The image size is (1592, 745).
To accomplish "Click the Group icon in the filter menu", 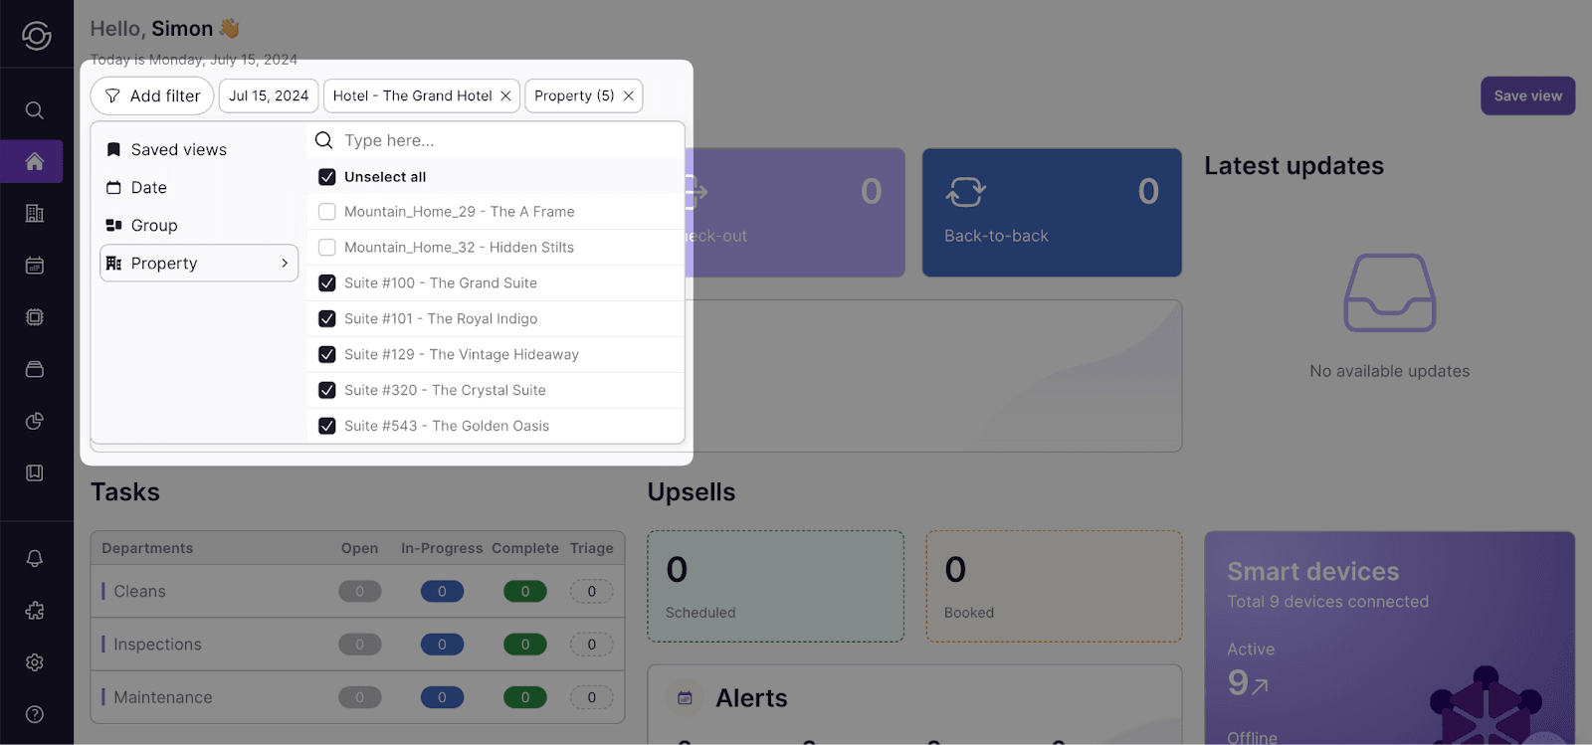I will (x=113, y=225).
